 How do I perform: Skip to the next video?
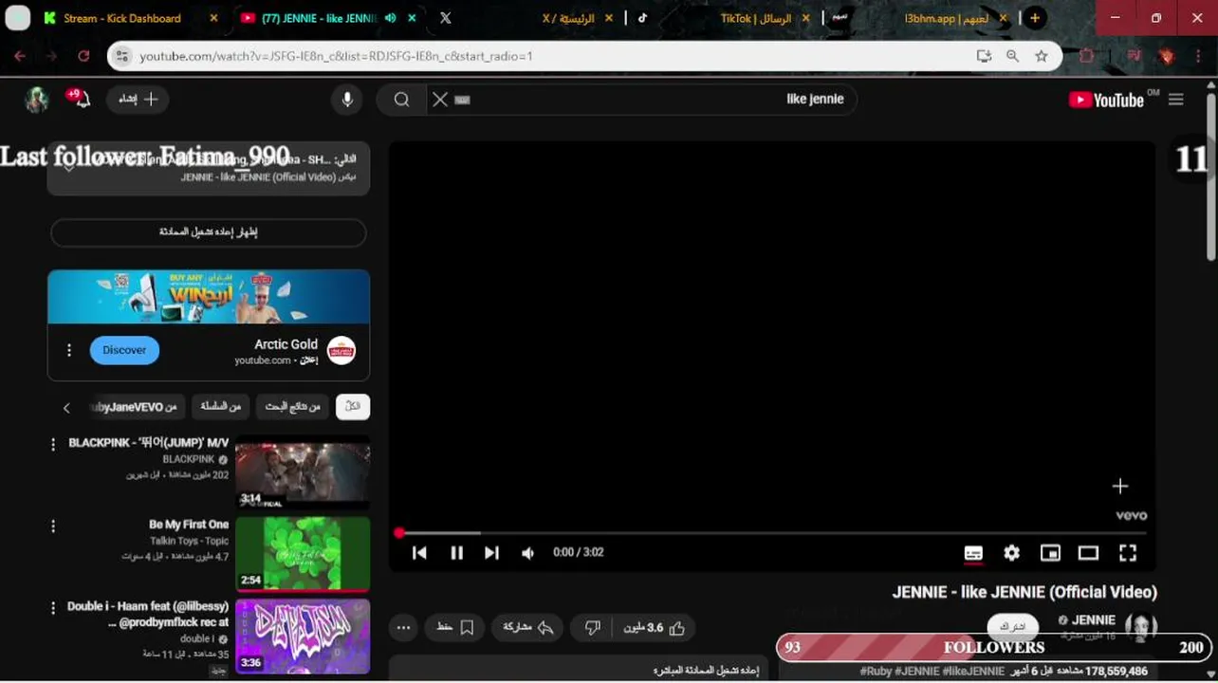click(x=491, y=553)
